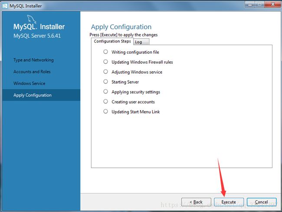Screen dimensions: 282x212
Task: Click the 'MySQL Server 5.6.41' label
Action: (x=37, y=36)
